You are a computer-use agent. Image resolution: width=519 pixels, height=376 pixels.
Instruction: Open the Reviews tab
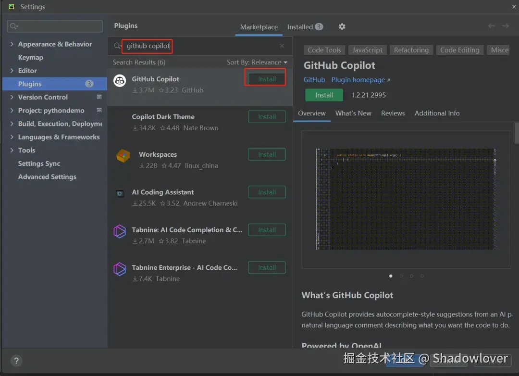(x=393, y=113)
